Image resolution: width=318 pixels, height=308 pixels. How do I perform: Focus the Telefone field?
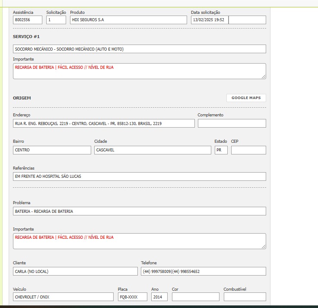tap(203, 271)
